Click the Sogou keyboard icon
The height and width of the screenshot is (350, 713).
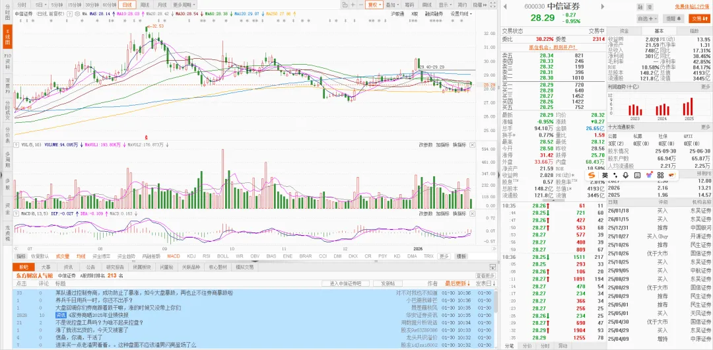coord(638,175)
